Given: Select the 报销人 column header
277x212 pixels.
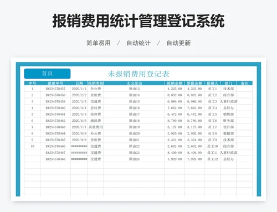Looking at the screenshot, I should (x=212, y=83).
